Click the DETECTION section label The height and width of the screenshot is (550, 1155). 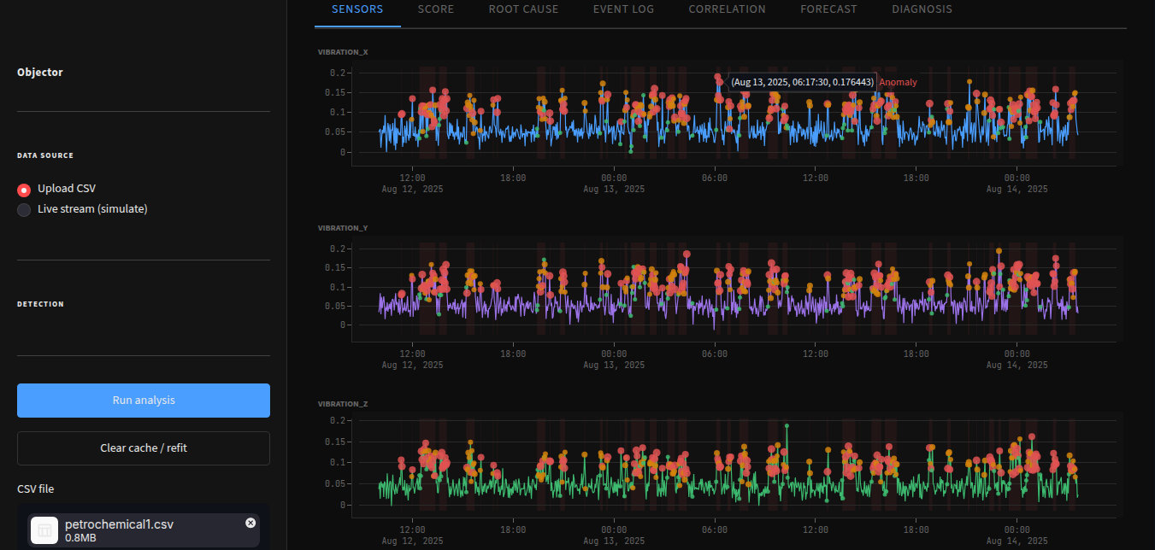tap(40, 304)
